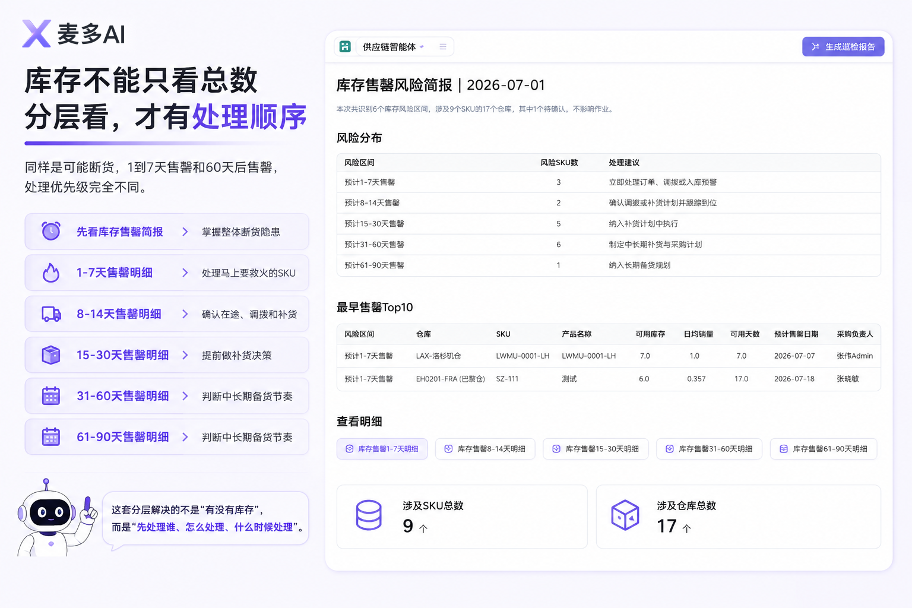Click warehouse cell LAX-洛杉矶仓
This screenshot has width=912, height=608.
coord(438,356)
